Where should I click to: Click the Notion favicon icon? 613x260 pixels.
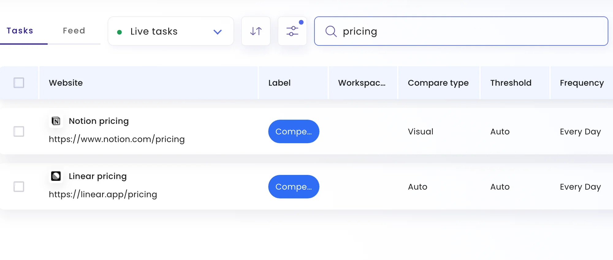56,121
